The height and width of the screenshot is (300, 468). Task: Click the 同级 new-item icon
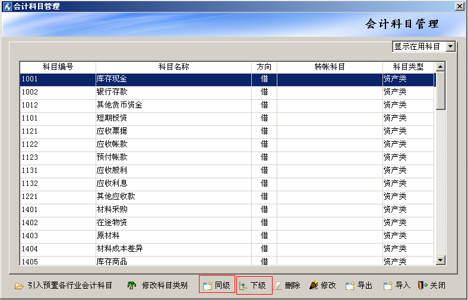pos(207,286)
